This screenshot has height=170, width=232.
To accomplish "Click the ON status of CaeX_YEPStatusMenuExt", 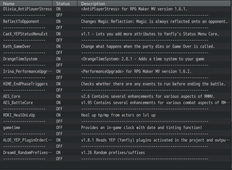I will [x=58, y=34].
